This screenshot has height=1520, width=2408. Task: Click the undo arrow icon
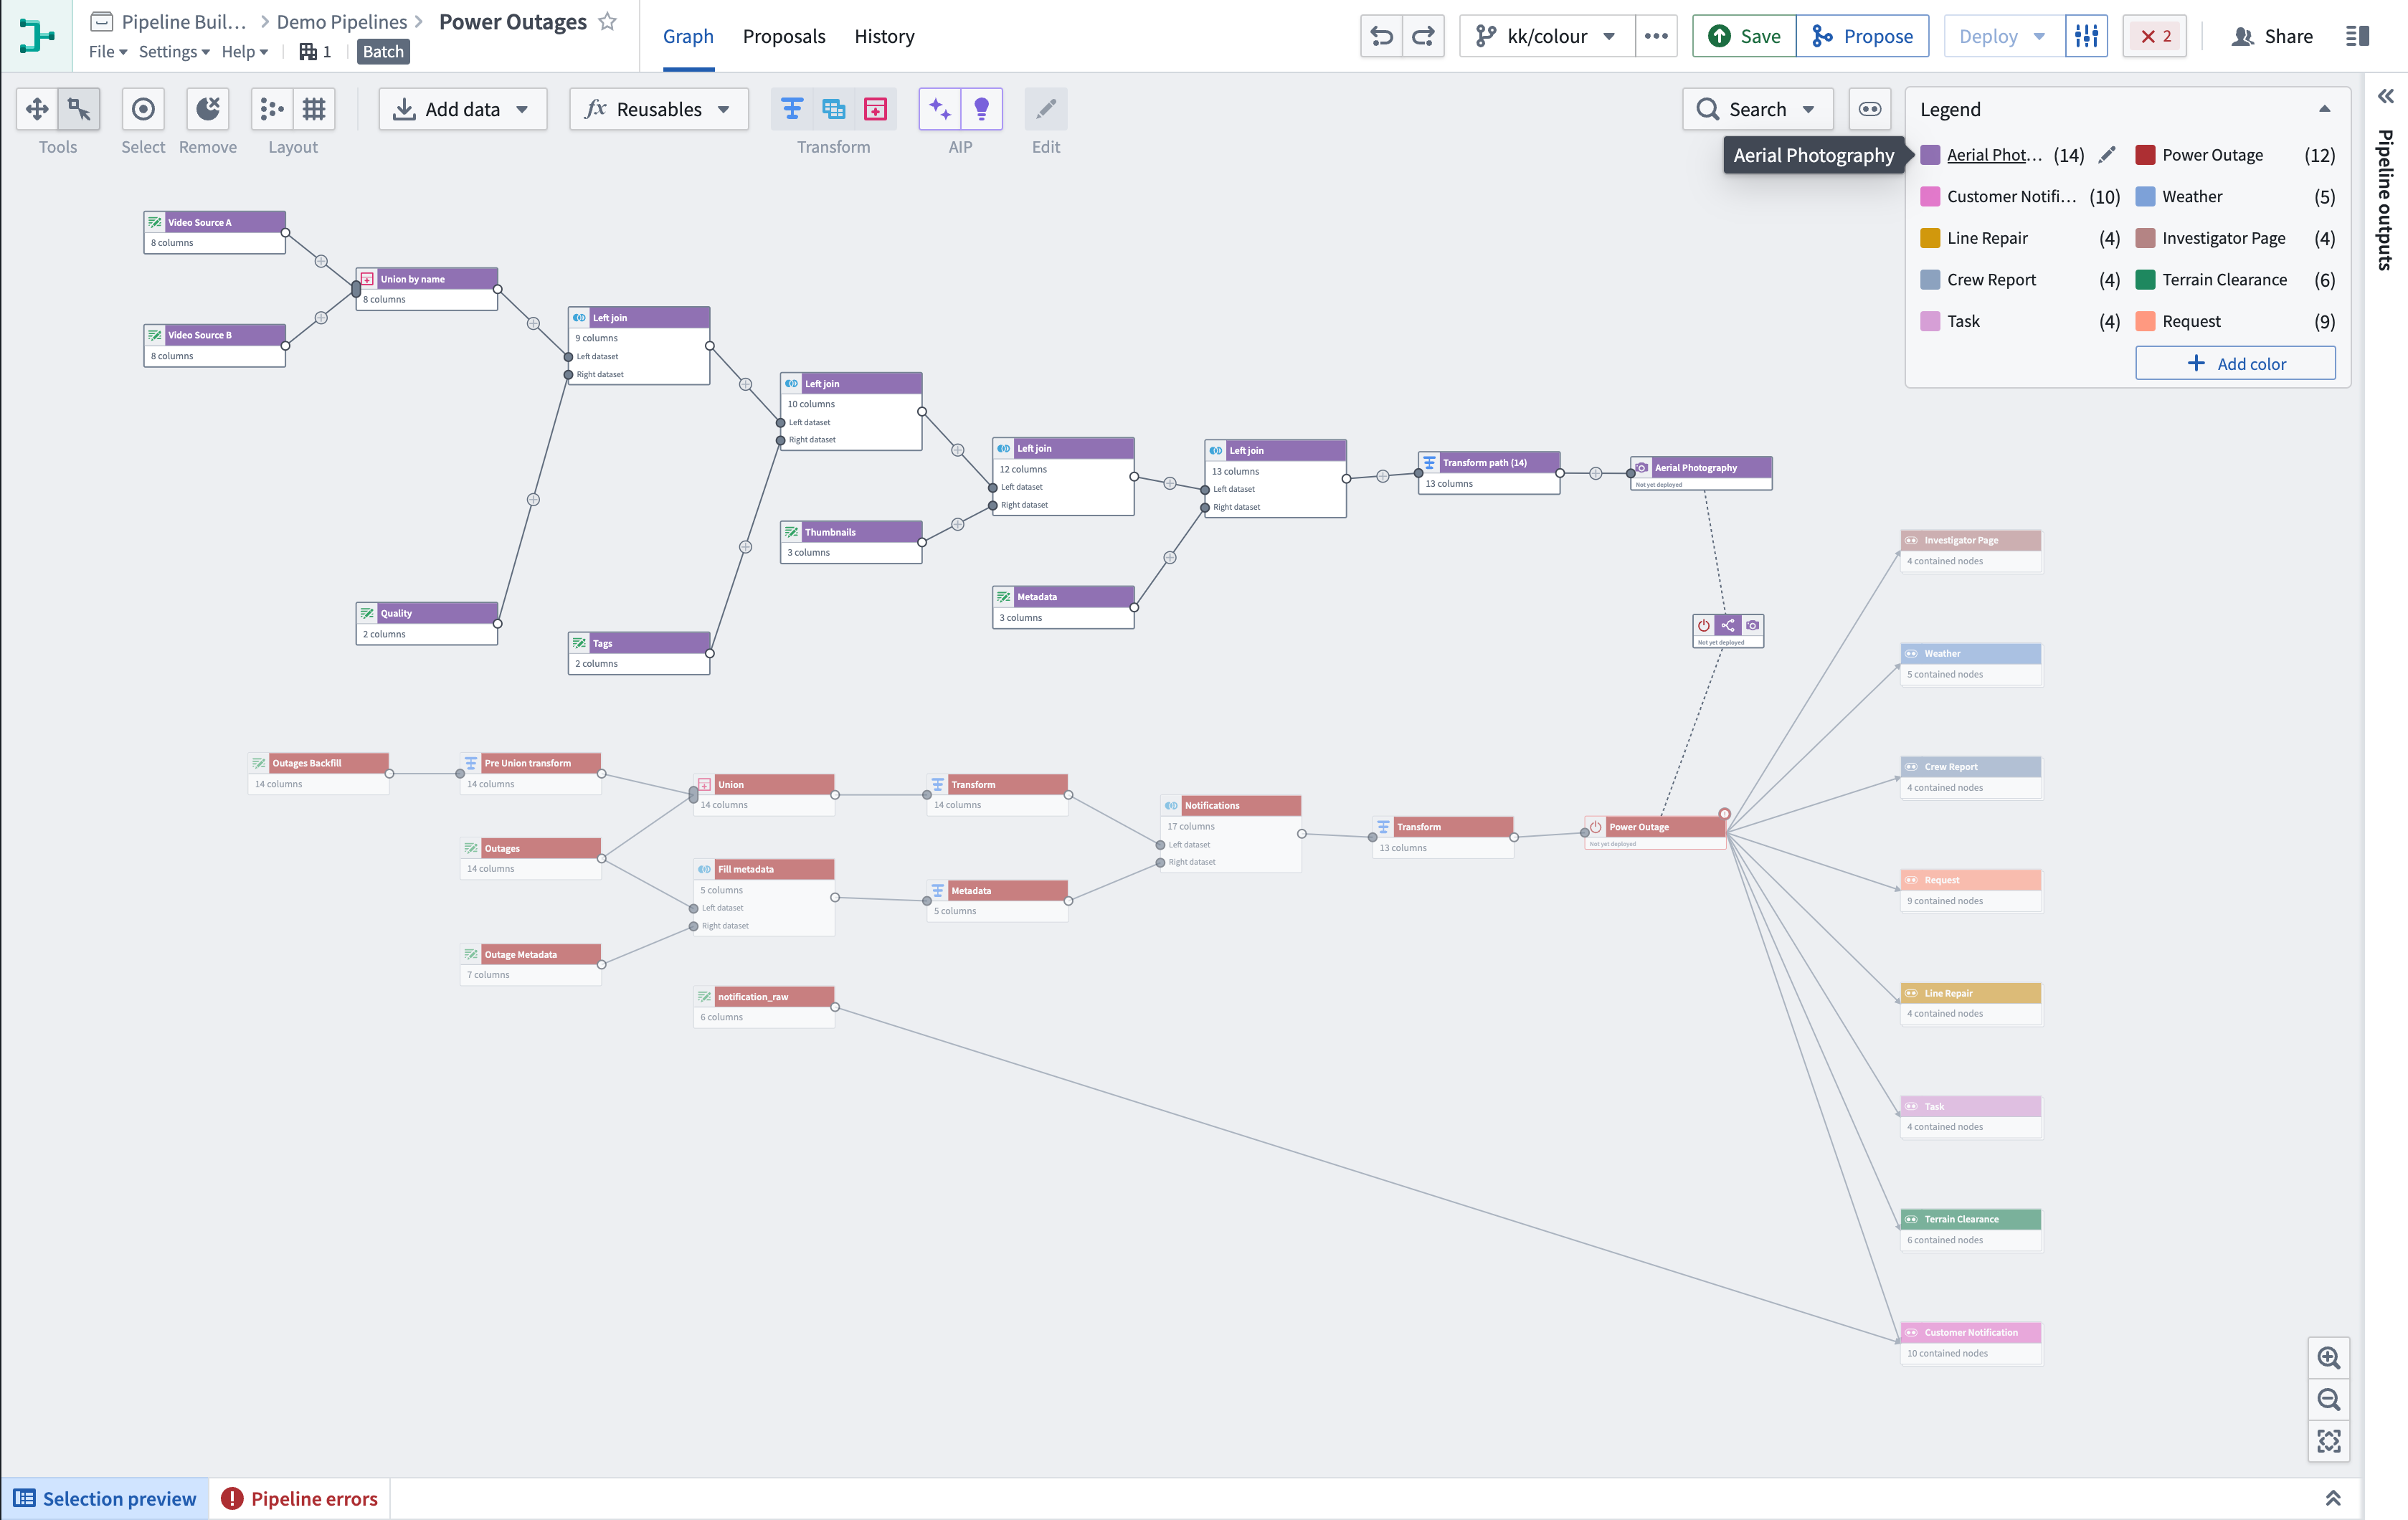point(1383,35)
